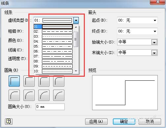Click the 圆角大小 input field
This screenshot has height=128, width=166.
[50, 107]
